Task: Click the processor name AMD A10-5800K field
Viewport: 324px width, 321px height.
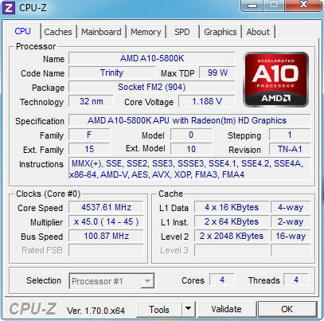Action: coord(152,58)
